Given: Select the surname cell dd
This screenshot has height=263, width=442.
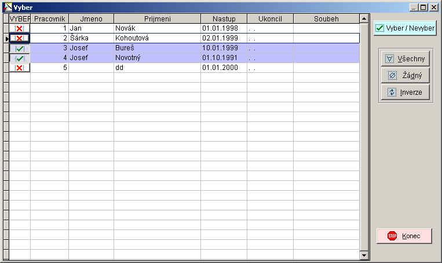Looking at the screenshot, I should [x=158, y=68].
